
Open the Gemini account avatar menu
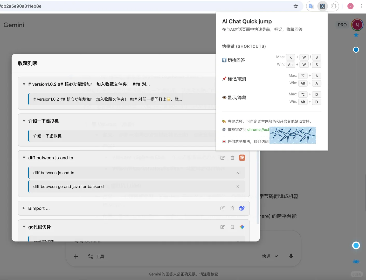tap(357, 25)
